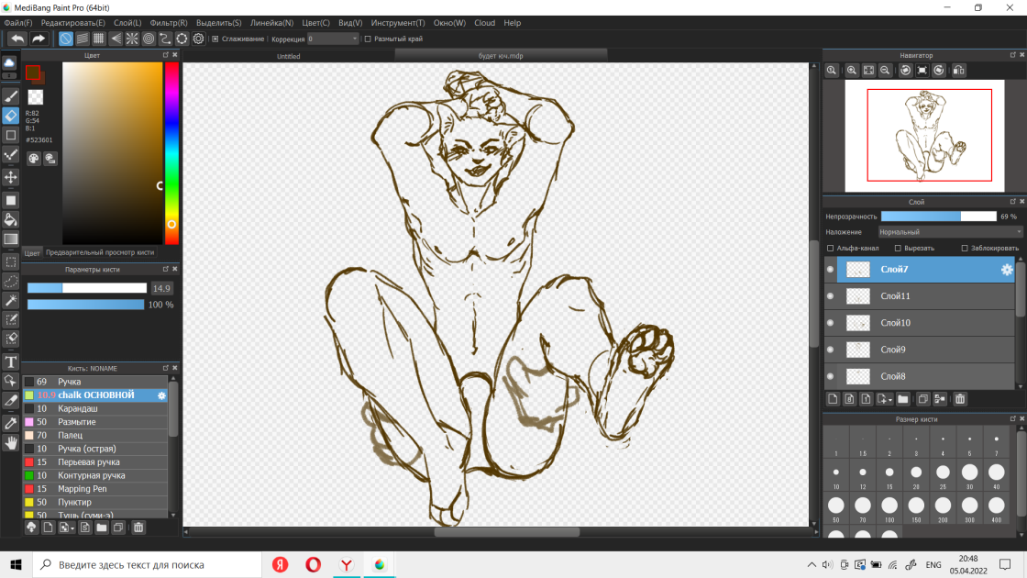Click the Redo arrow
The image size is (1027, 578).
(x=39, y=39)
